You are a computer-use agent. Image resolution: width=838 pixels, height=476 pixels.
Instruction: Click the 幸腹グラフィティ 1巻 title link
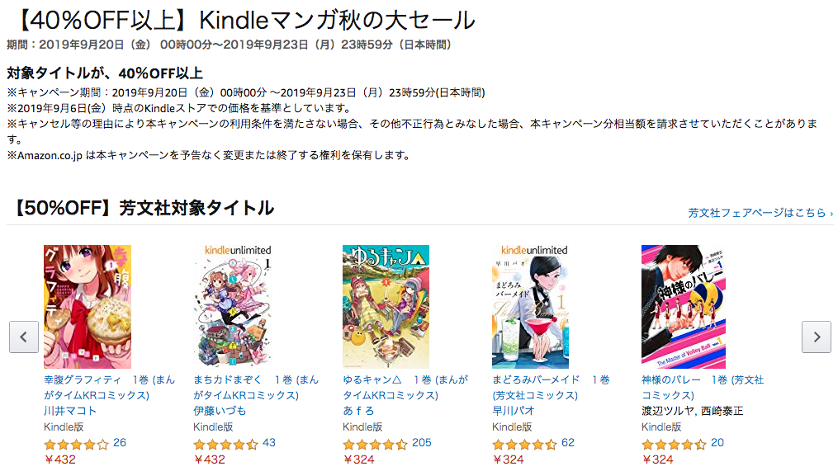(110, 388)
